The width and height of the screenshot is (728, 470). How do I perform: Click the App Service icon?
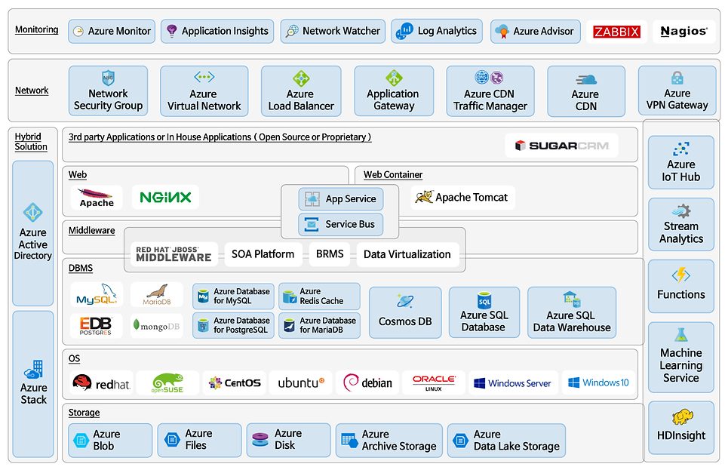point(312,199)
